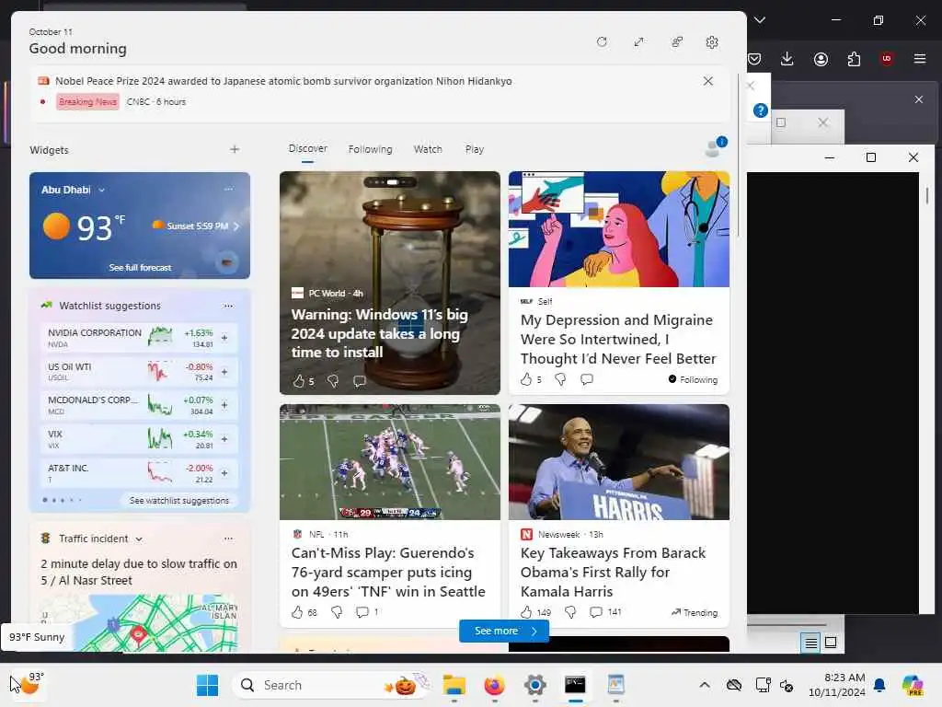Click the taskbar Search box
This screenshot has height=707, width=942.
tap(330, 685)
